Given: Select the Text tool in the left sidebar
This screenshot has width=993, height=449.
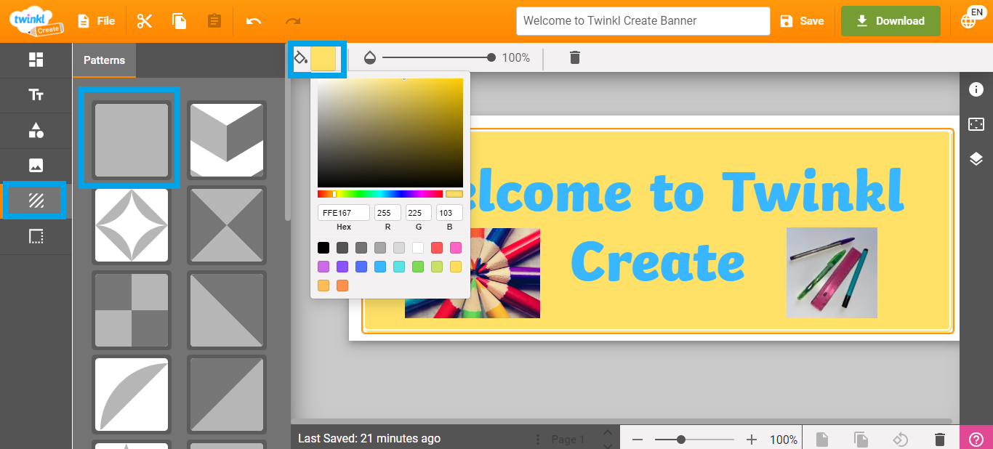Looking at the screenshot, I should tap(35, 95).
